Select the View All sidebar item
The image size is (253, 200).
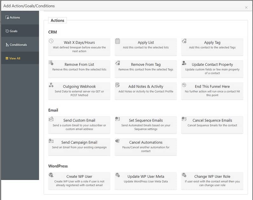point(20,58)
